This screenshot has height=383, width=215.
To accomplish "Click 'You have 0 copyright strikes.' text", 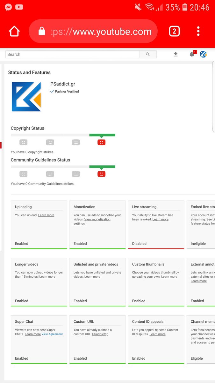I will 32,152.
